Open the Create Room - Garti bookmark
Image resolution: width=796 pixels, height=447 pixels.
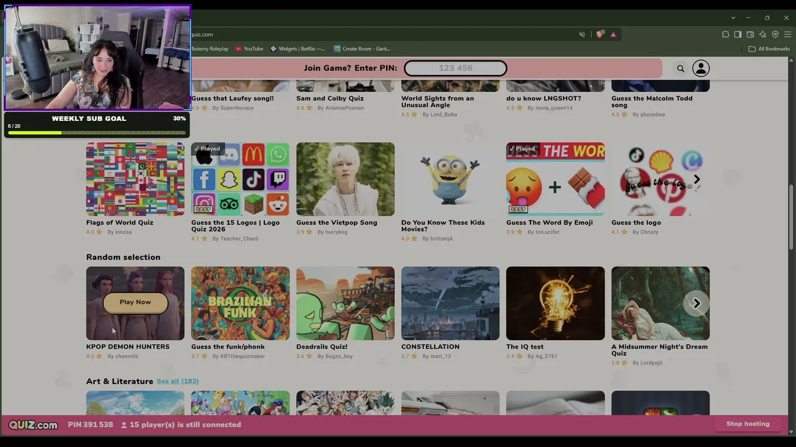click(361, 48)
